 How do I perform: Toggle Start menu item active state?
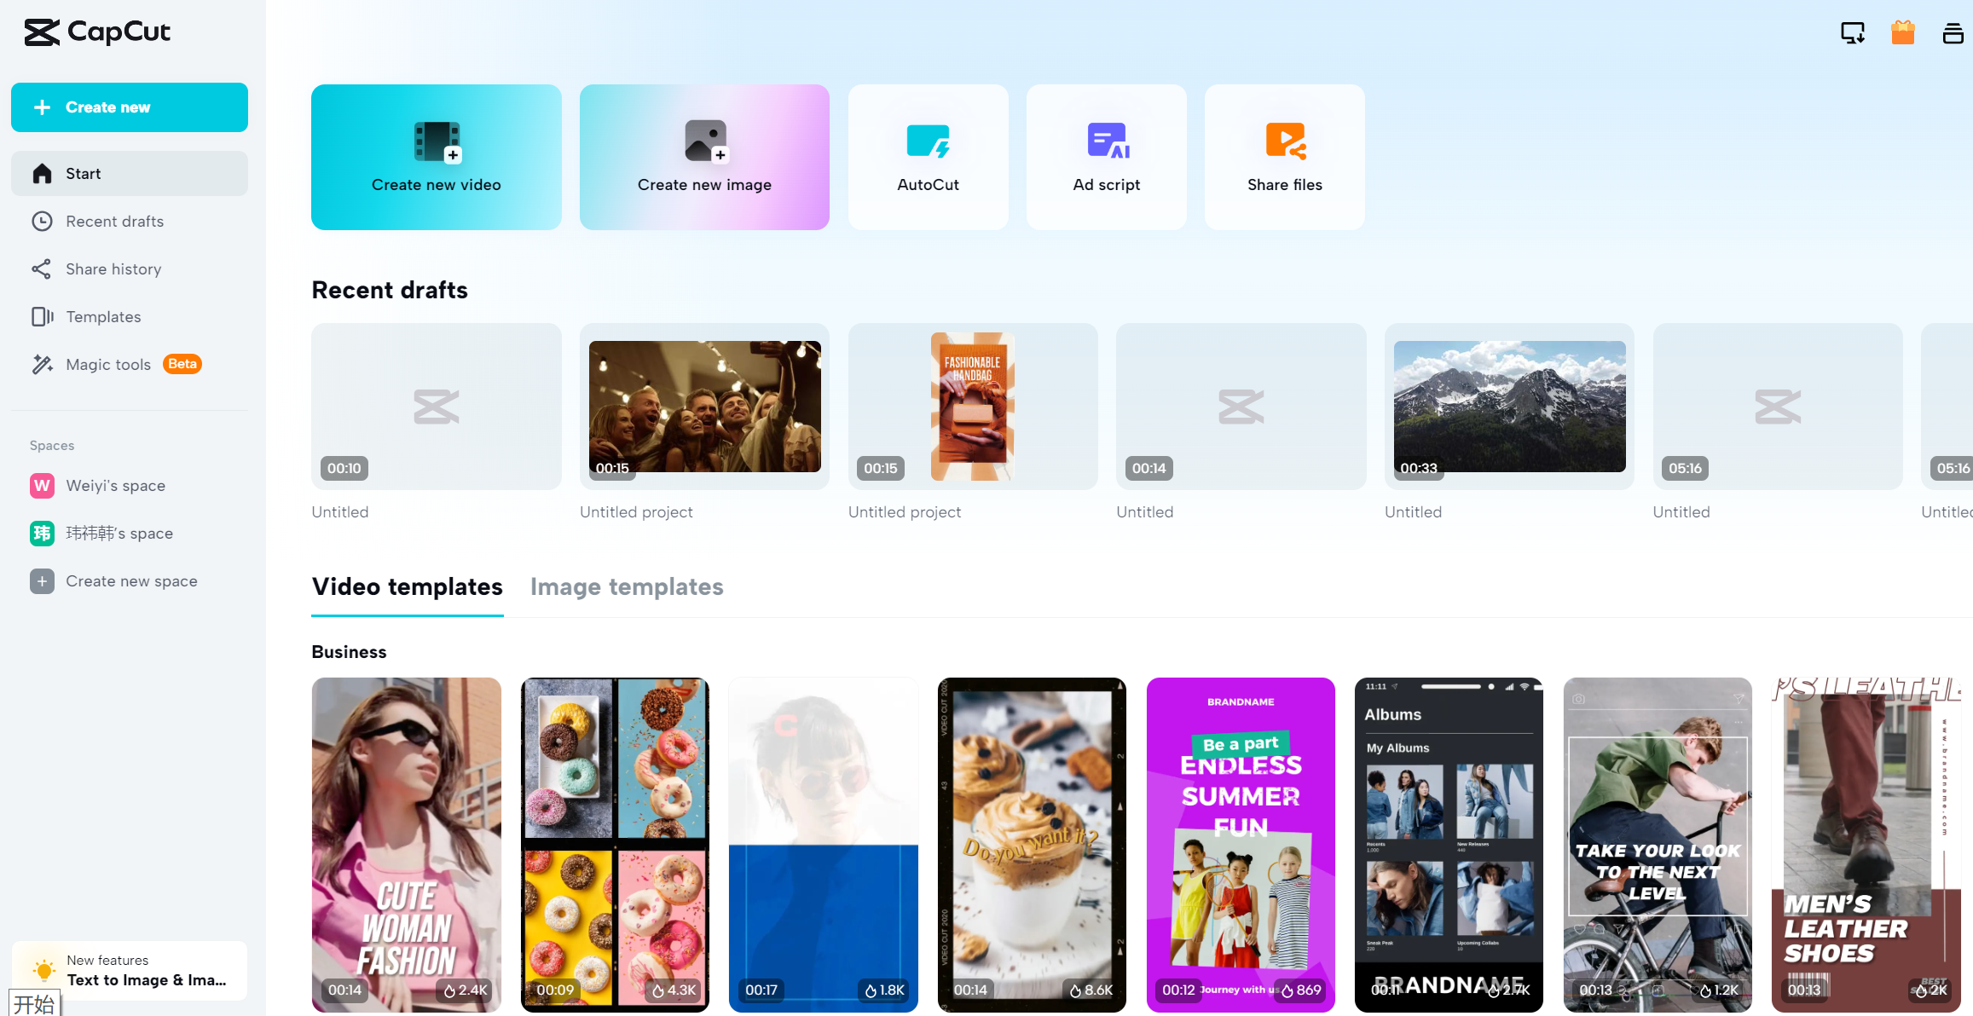pyautogui.click(x=129, y=172)
